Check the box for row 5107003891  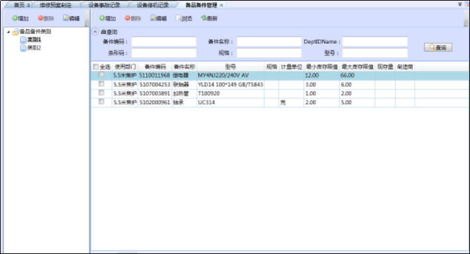tap(102, 93)
